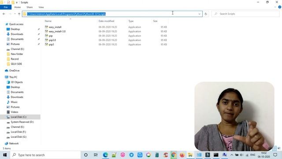Open the Videos folder

(x=15, y=112)
